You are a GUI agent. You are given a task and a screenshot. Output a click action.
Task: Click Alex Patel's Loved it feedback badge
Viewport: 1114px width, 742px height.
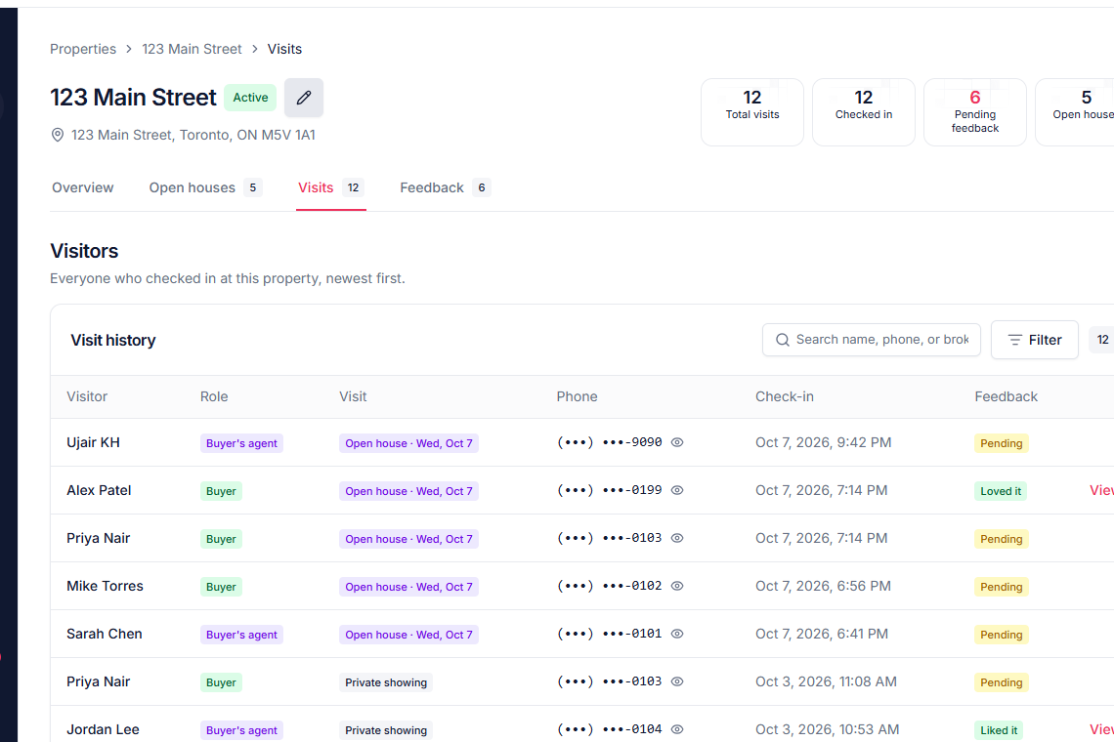[1001, 491]
